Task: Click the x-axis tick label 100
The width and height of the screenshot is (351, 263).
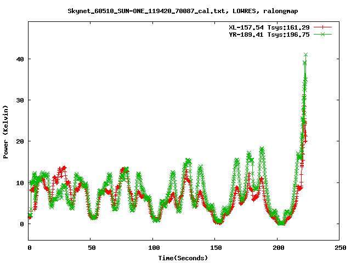Action: coord(154,248)
